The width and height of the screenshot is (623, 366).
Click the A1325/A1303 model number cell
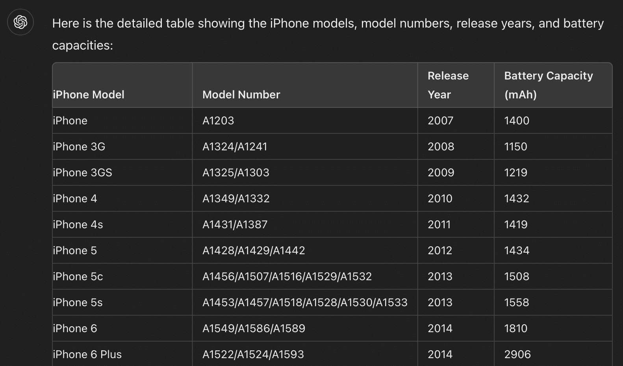(236, 172)
